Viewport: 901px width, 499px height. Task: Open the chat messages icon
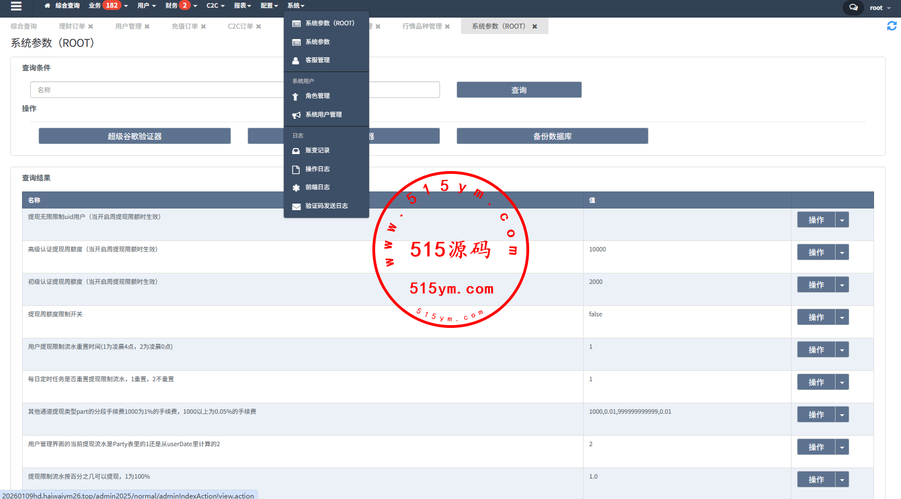coord(853,8)
